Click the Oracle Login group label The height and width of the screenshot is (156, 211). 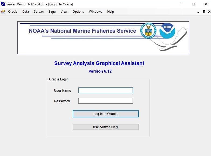59,79
